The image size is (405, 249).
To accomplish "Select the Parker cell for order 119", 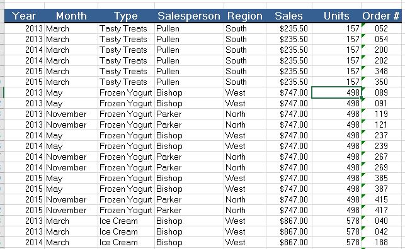I will click(190, 114).
